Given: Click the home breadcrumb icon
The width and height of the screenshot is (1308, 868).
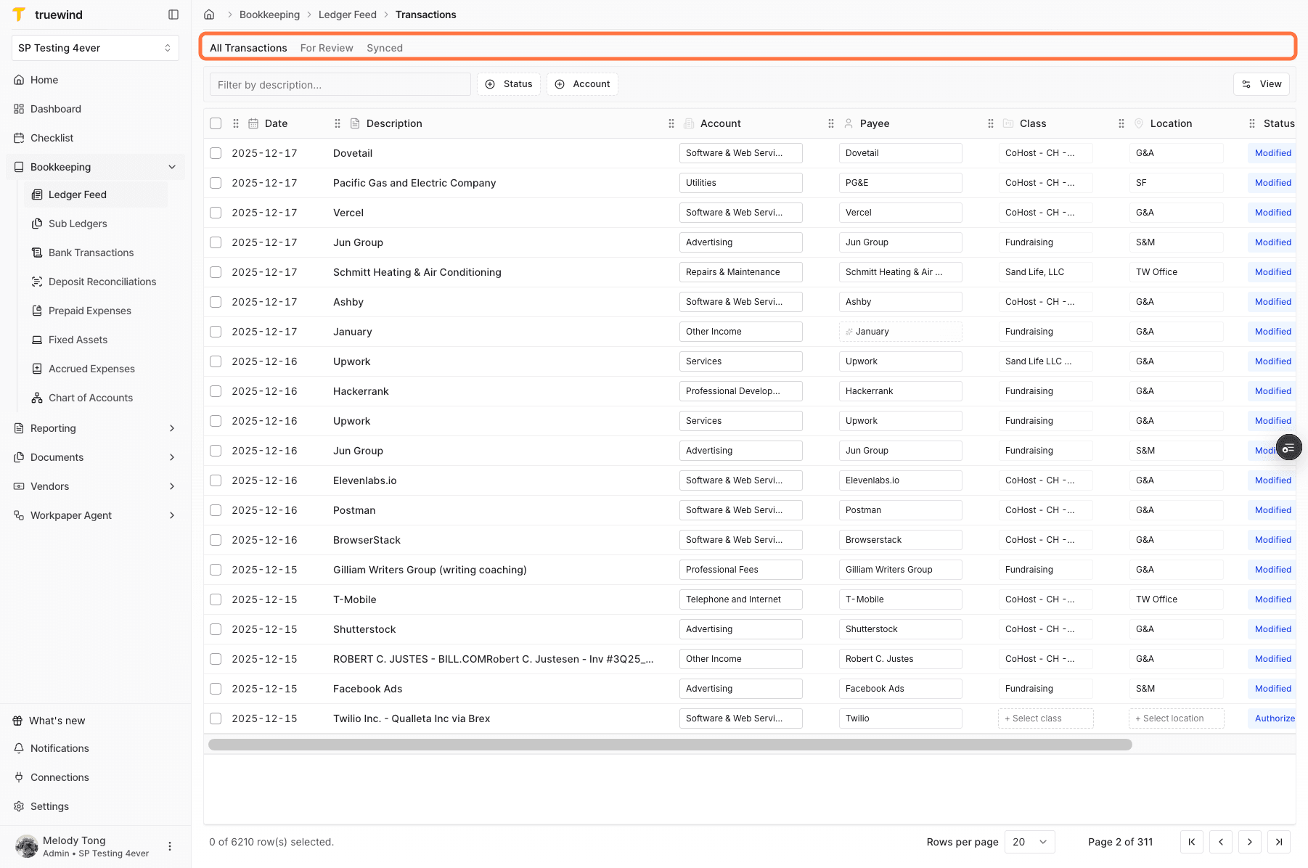Looking at the screenshot, I should click(x=209, y=15).
